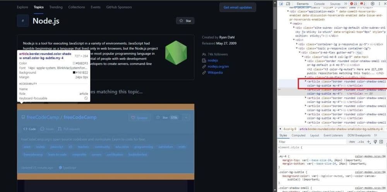The image size is (387, 192).
Task: Go to the GitHub Sponsors nav link
Action: (119, 7)
